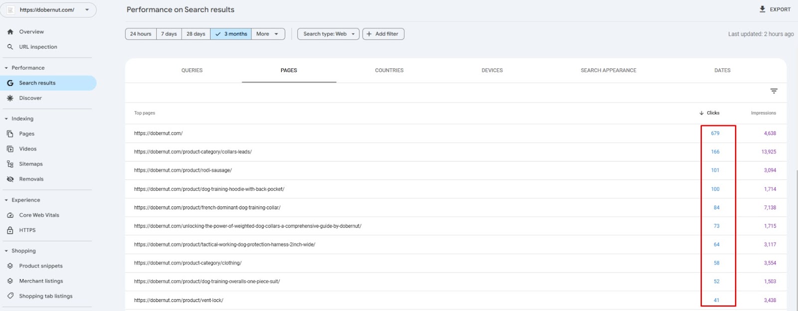Click the Overview home icon

10,32
